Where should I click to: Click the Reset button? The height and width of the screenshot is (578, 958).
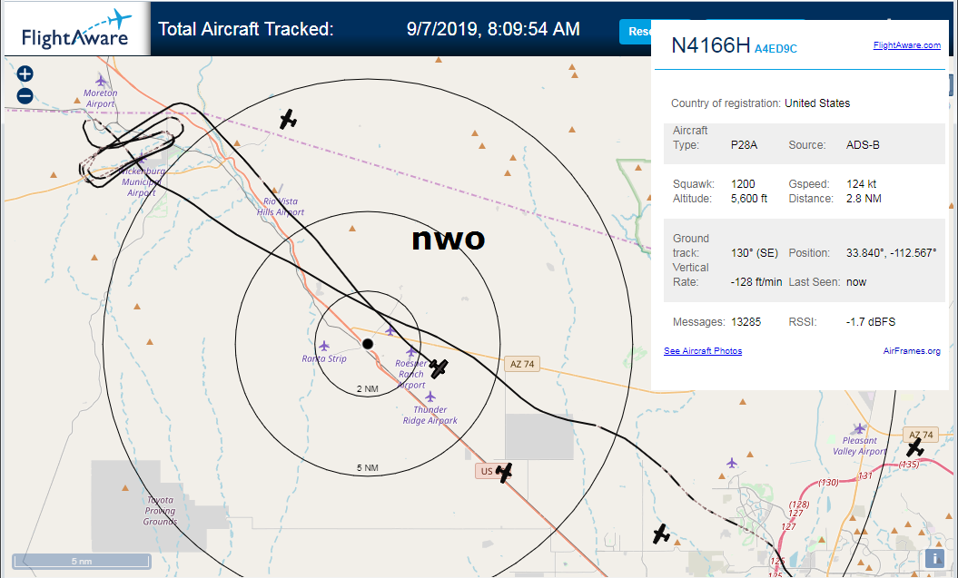click(x=636, y=32)
